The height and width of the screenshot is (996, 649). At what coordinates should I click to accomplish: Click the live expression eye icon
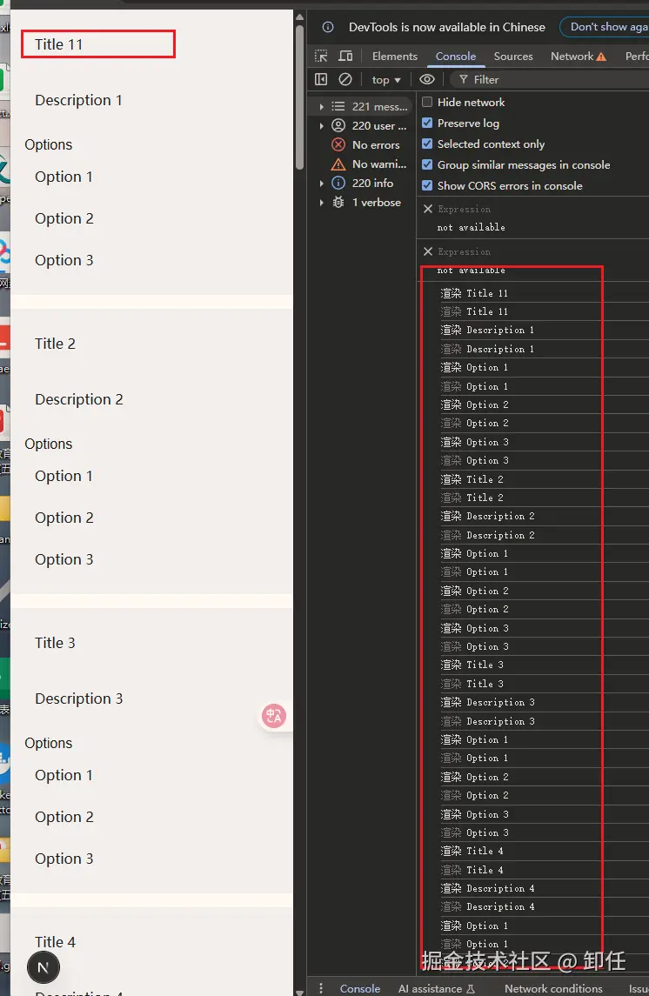pos(427,79)
